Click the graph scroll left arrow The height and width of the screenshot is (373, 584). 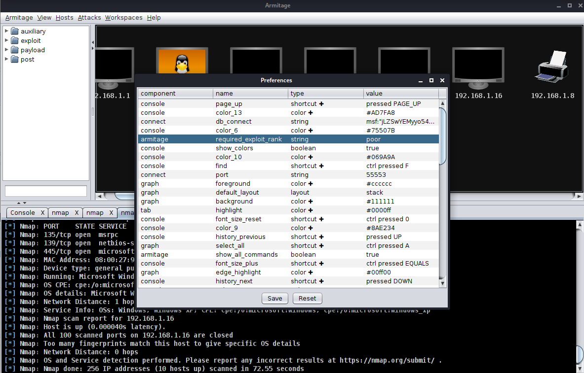[100, 196]
